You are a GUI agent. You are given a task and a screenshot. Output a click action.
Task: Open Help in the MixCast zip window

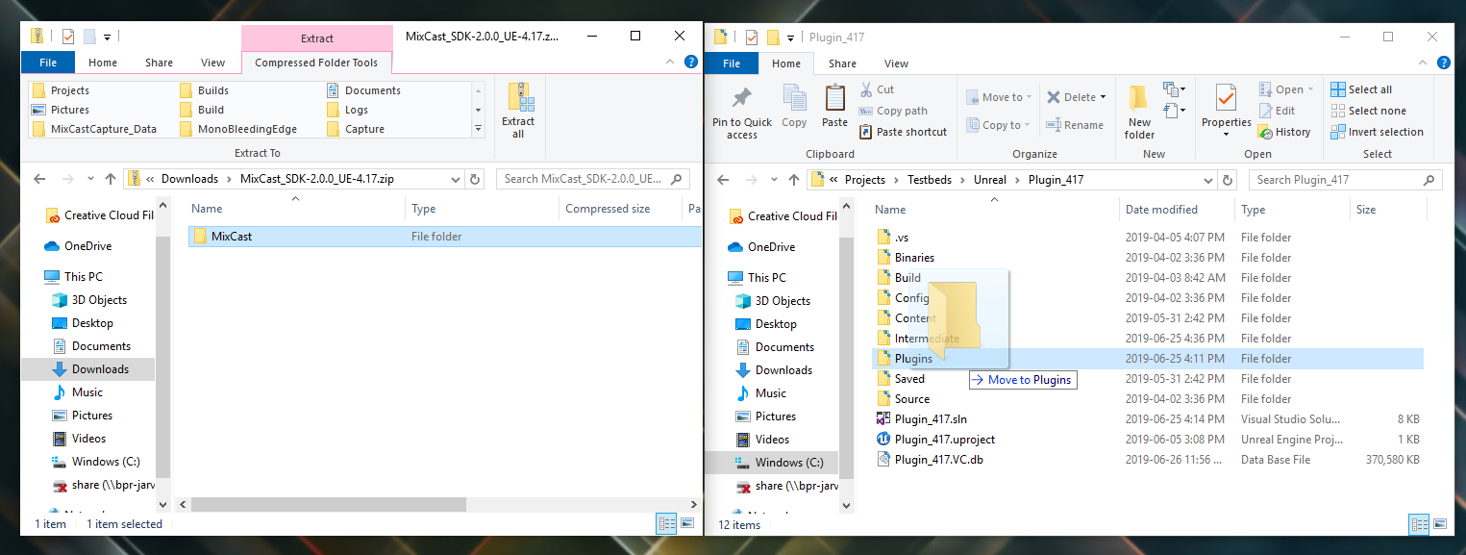(x=690, y=62)
